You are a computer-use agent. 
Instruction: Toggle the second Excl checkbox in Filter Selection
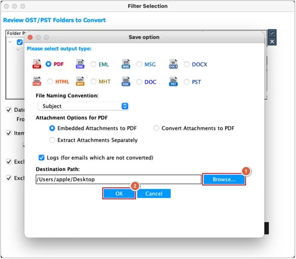click(9, 178)
